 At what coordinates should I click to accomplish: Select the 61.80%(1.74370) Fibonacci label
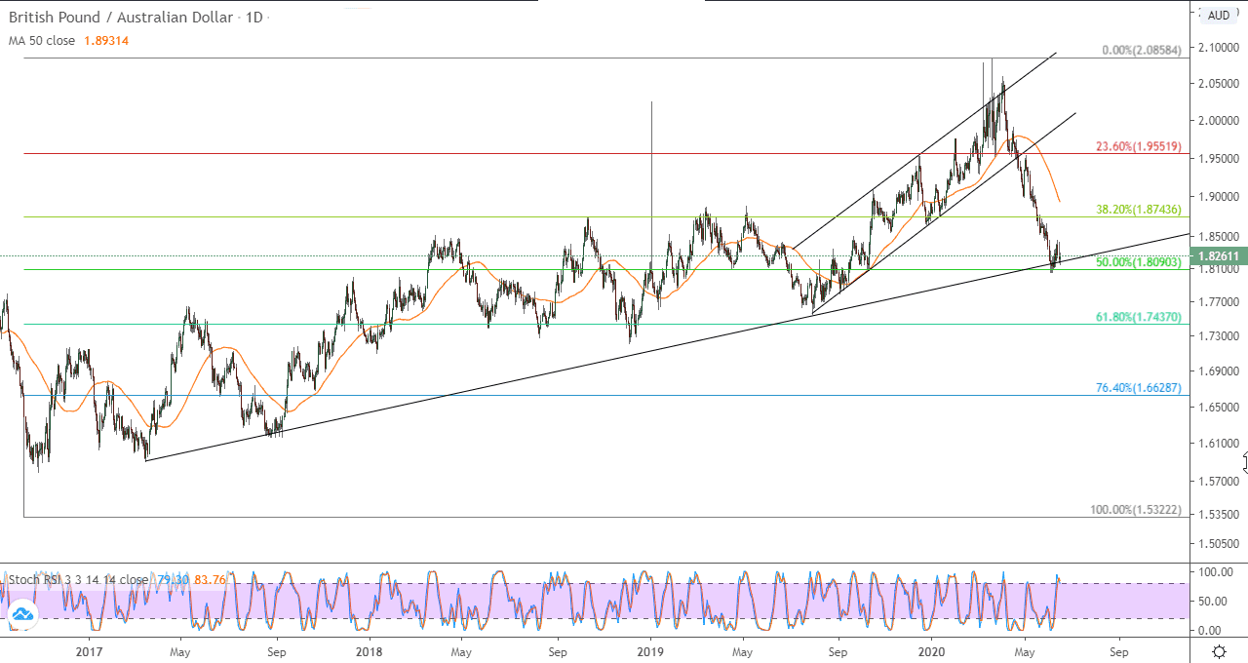pyautogui.click(x=1138, y=317)
